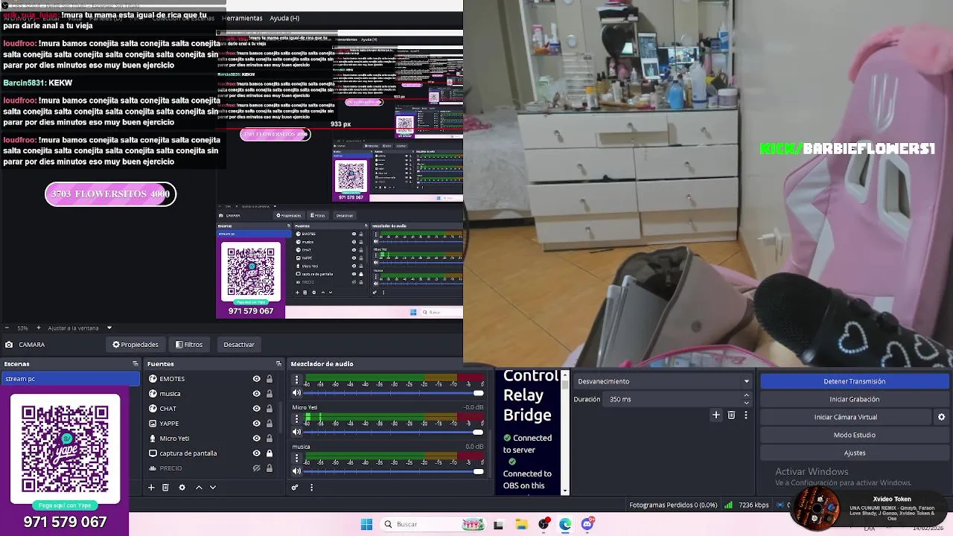Move source down with arrow icon
The image size is (953, 536).
(x=213, y=488)
